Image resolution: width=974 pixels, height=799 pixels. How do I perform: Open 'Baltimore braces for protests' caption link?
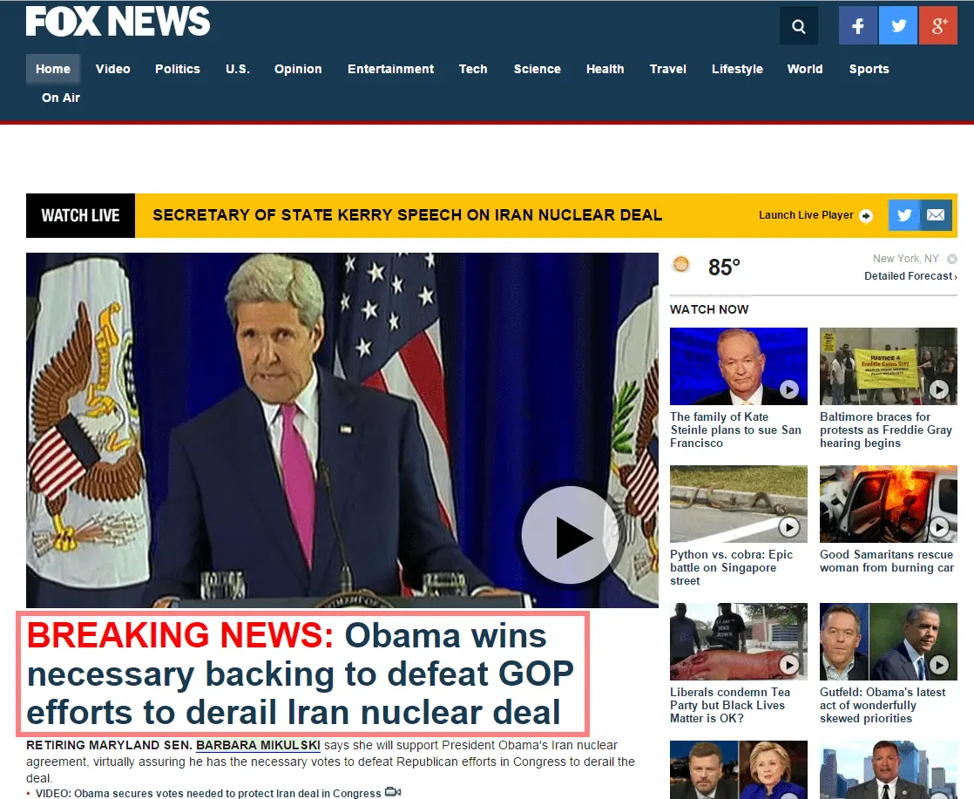886,430
